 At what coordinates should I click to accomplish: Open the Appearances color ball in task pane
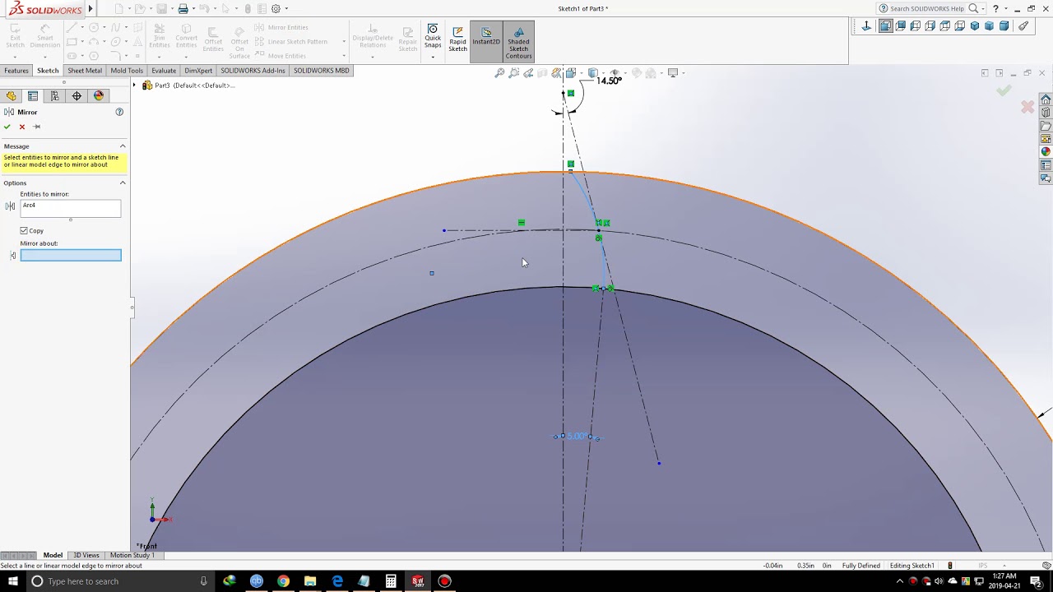(x=1046, y=152)
